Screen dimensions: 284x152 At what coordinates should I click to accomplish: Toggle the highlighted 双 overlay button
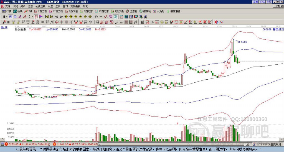tap(36, 17)
